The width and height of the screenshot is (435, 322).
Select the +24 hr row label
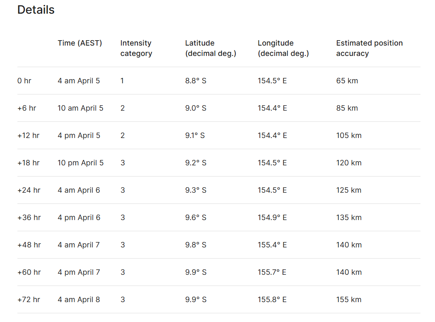pos(29,190)
